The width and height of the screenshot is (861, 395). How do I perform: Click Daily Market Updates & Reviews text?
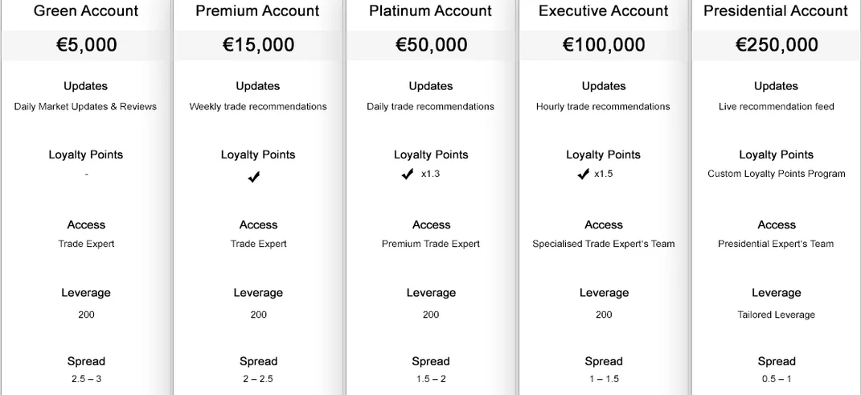coord(85,106)
